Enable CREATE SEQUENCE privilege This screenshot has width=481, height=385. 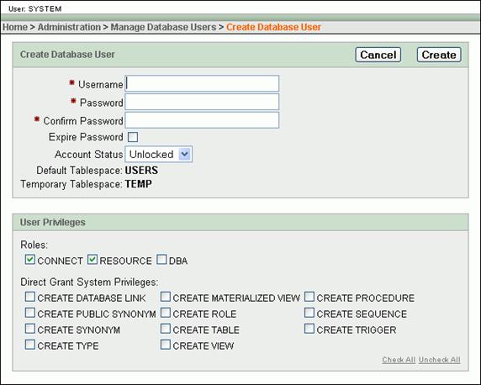309,313
